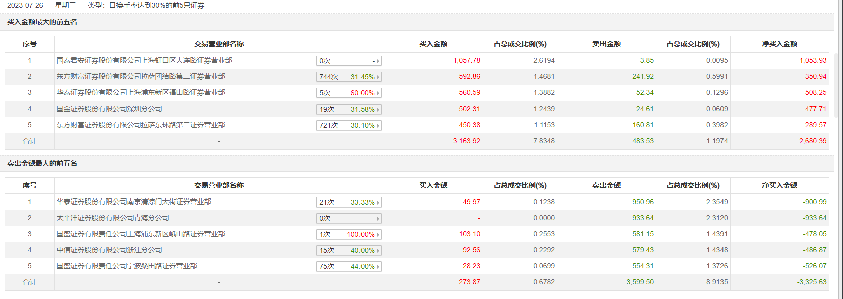Open 华泰证券南京清凉门大街证券营业部 link
Screen dimensions: 843x299
tap(134, 202)
